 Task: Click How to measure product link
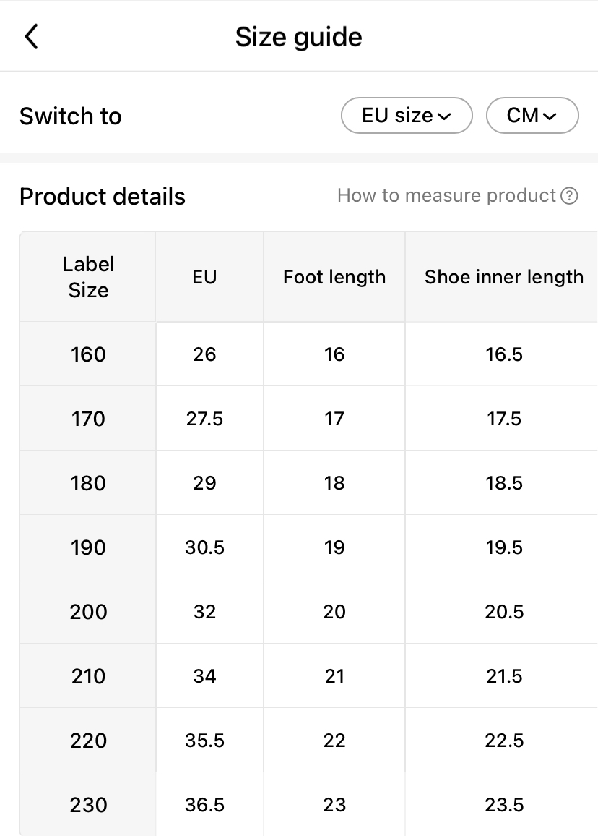pos(447,195)
